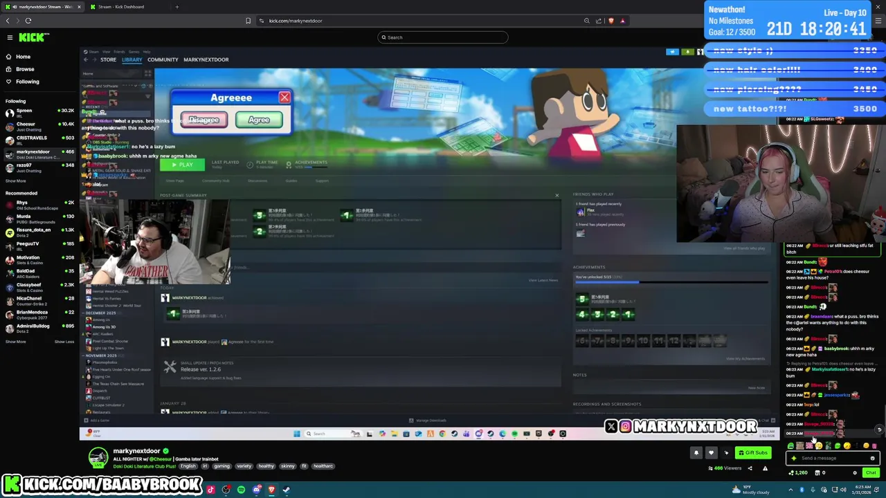Open BrianMendoza channel in Recommended

39,315
